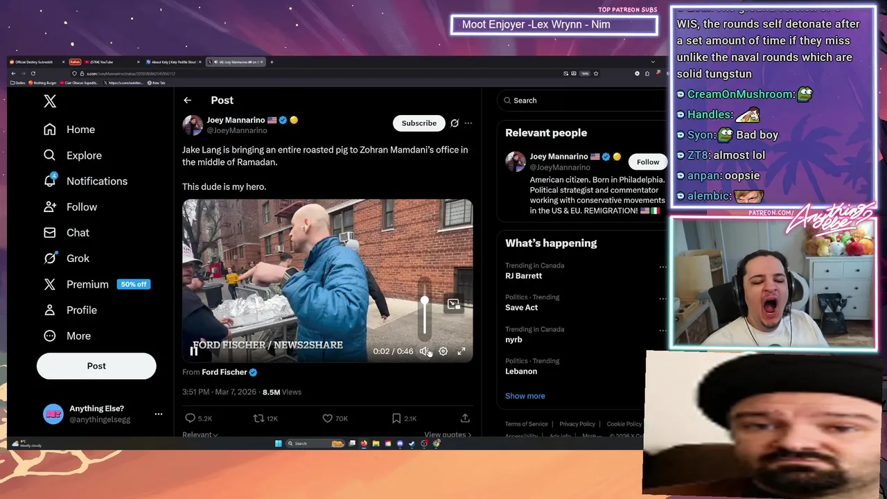
Task: Open File Explorer from the taskbar
Action: [376, 444]
